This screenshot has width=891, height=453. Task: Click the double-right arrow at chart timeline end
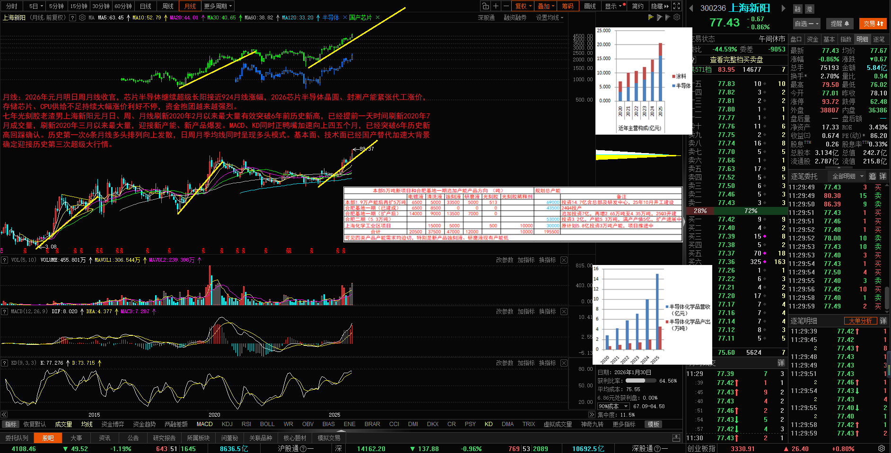[591, 415]
